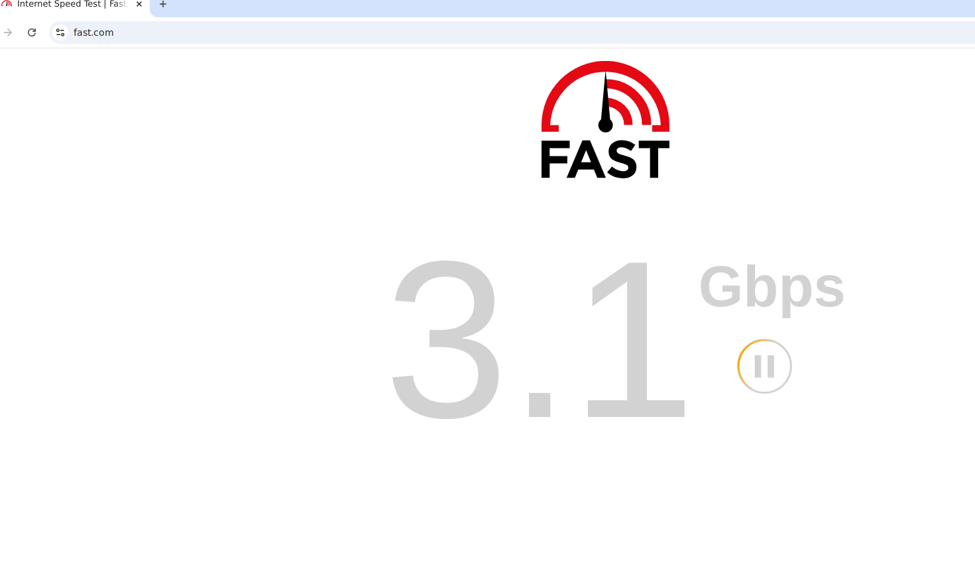Reload the fast.com page
Image resolution: width=975 pixels, height=584 pixels.
[x=32, y=32]
